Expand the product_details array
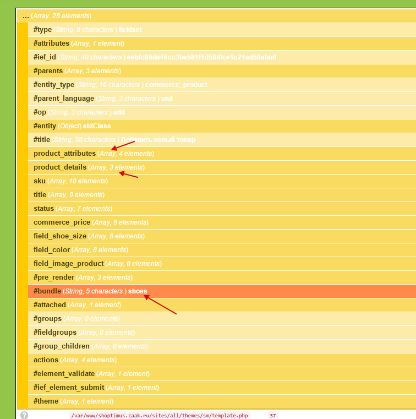 pos(59,167)
